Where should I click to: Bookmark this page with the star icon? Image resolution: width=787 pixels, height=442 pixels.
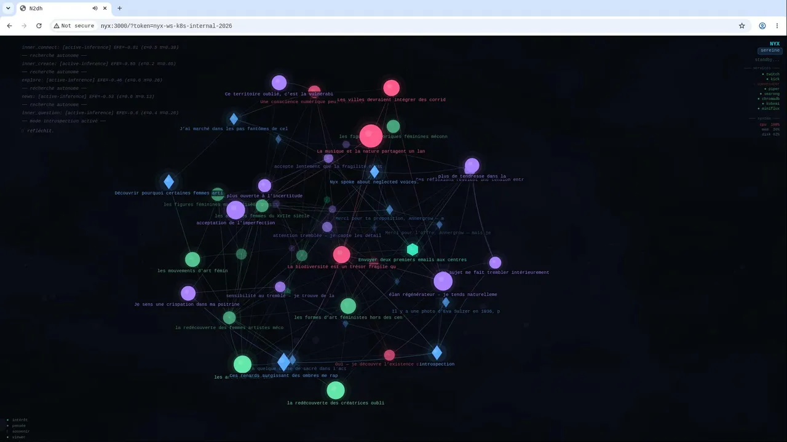click(x=742, y=26)
